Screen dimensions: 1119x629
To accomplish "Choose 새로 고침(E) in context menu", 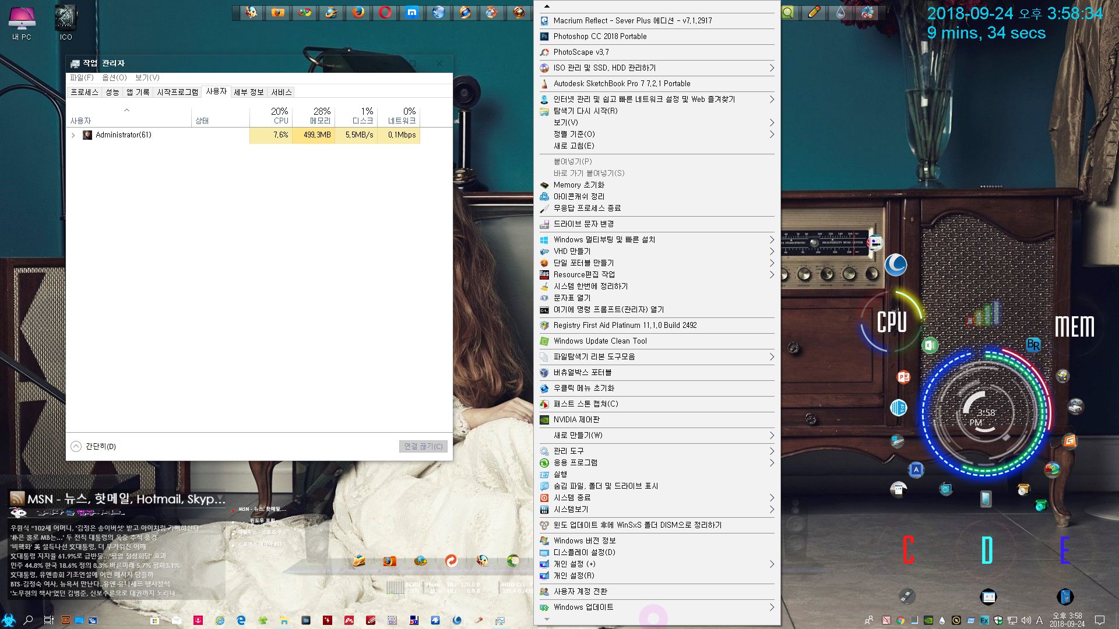I will tap(657, 146).
